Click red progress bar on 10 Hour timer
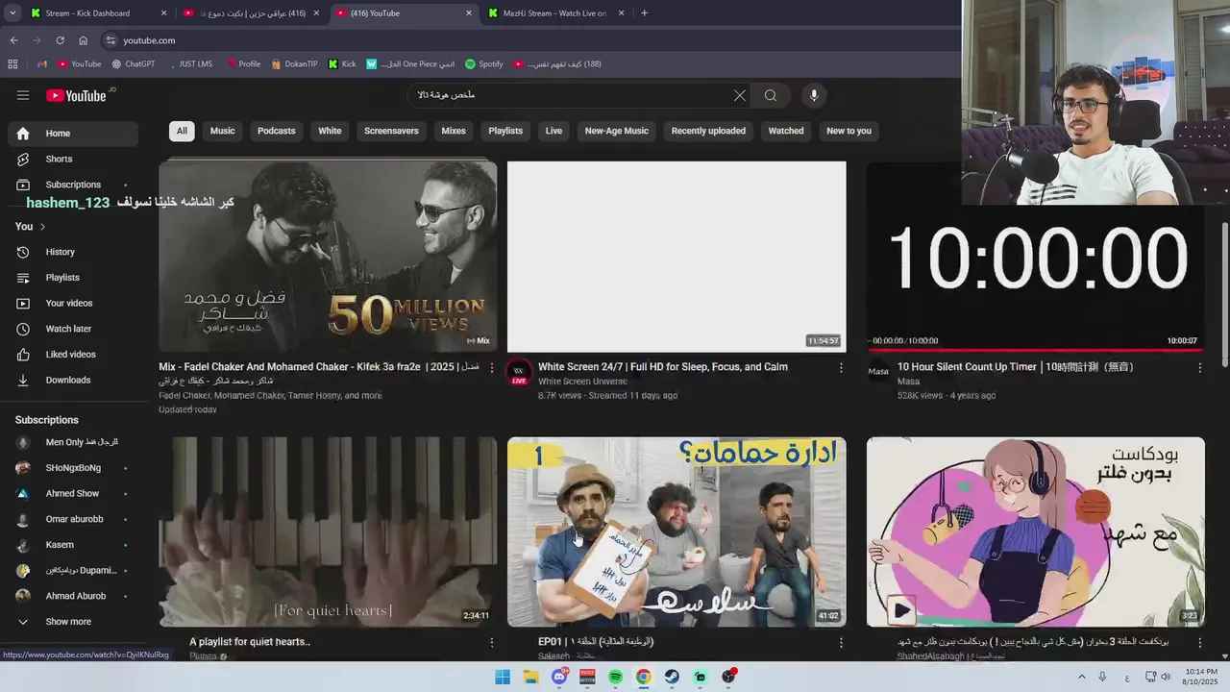The height and width of the screenshot is (692, 1230). 1035,350
